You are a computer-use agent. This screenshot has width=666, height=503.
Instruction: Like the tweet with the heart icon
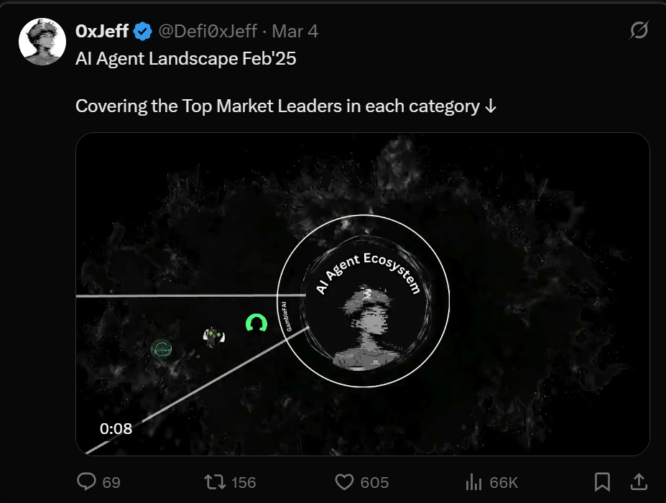(346, 482)
